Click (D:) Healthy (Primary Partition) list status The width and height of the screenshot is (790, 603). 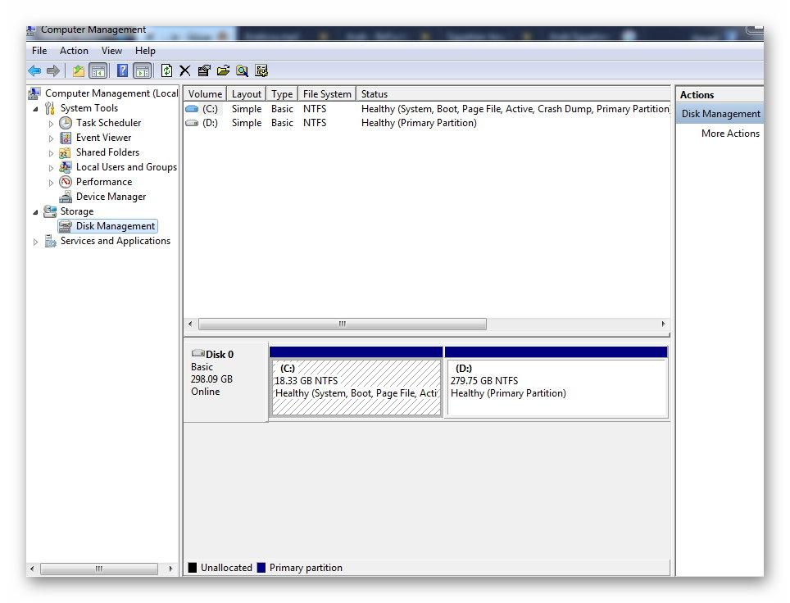click(x=419, y=123)
